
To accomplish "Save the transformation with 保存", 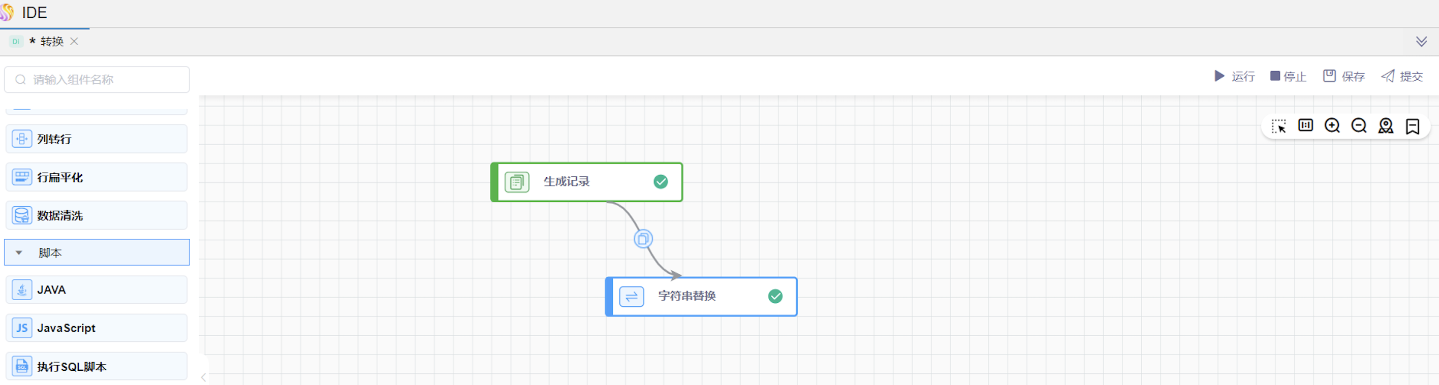I will pos(1344,76).
